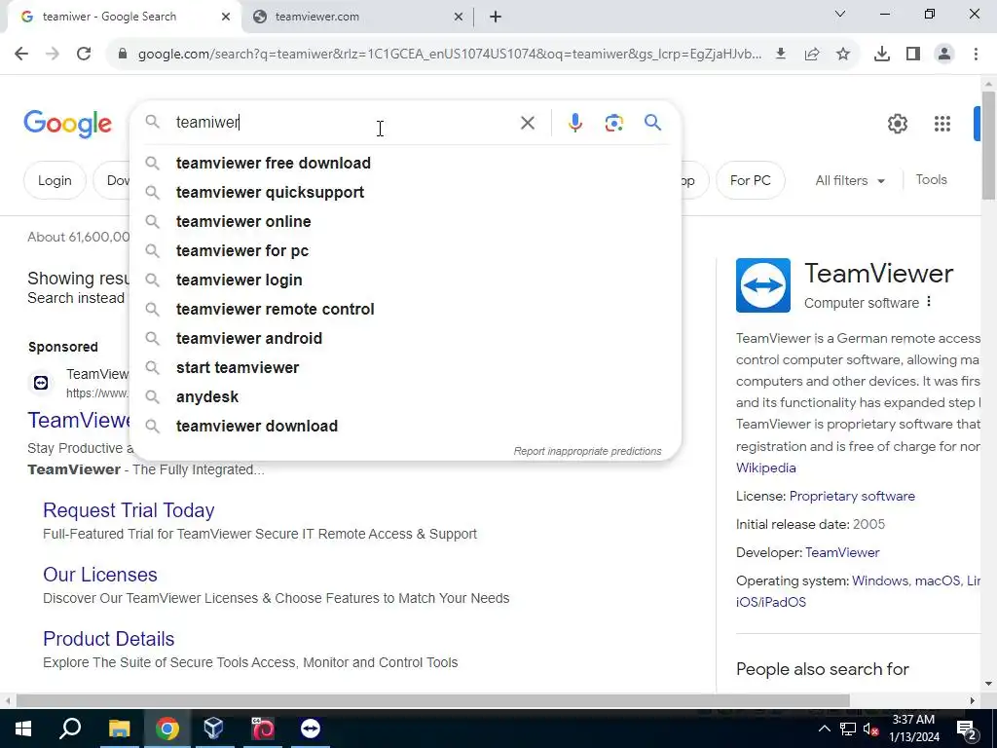Viewport: 997px width, 748px height.
Task: Submit search with the blue magnifier icon
Action: tap(652, 122)
